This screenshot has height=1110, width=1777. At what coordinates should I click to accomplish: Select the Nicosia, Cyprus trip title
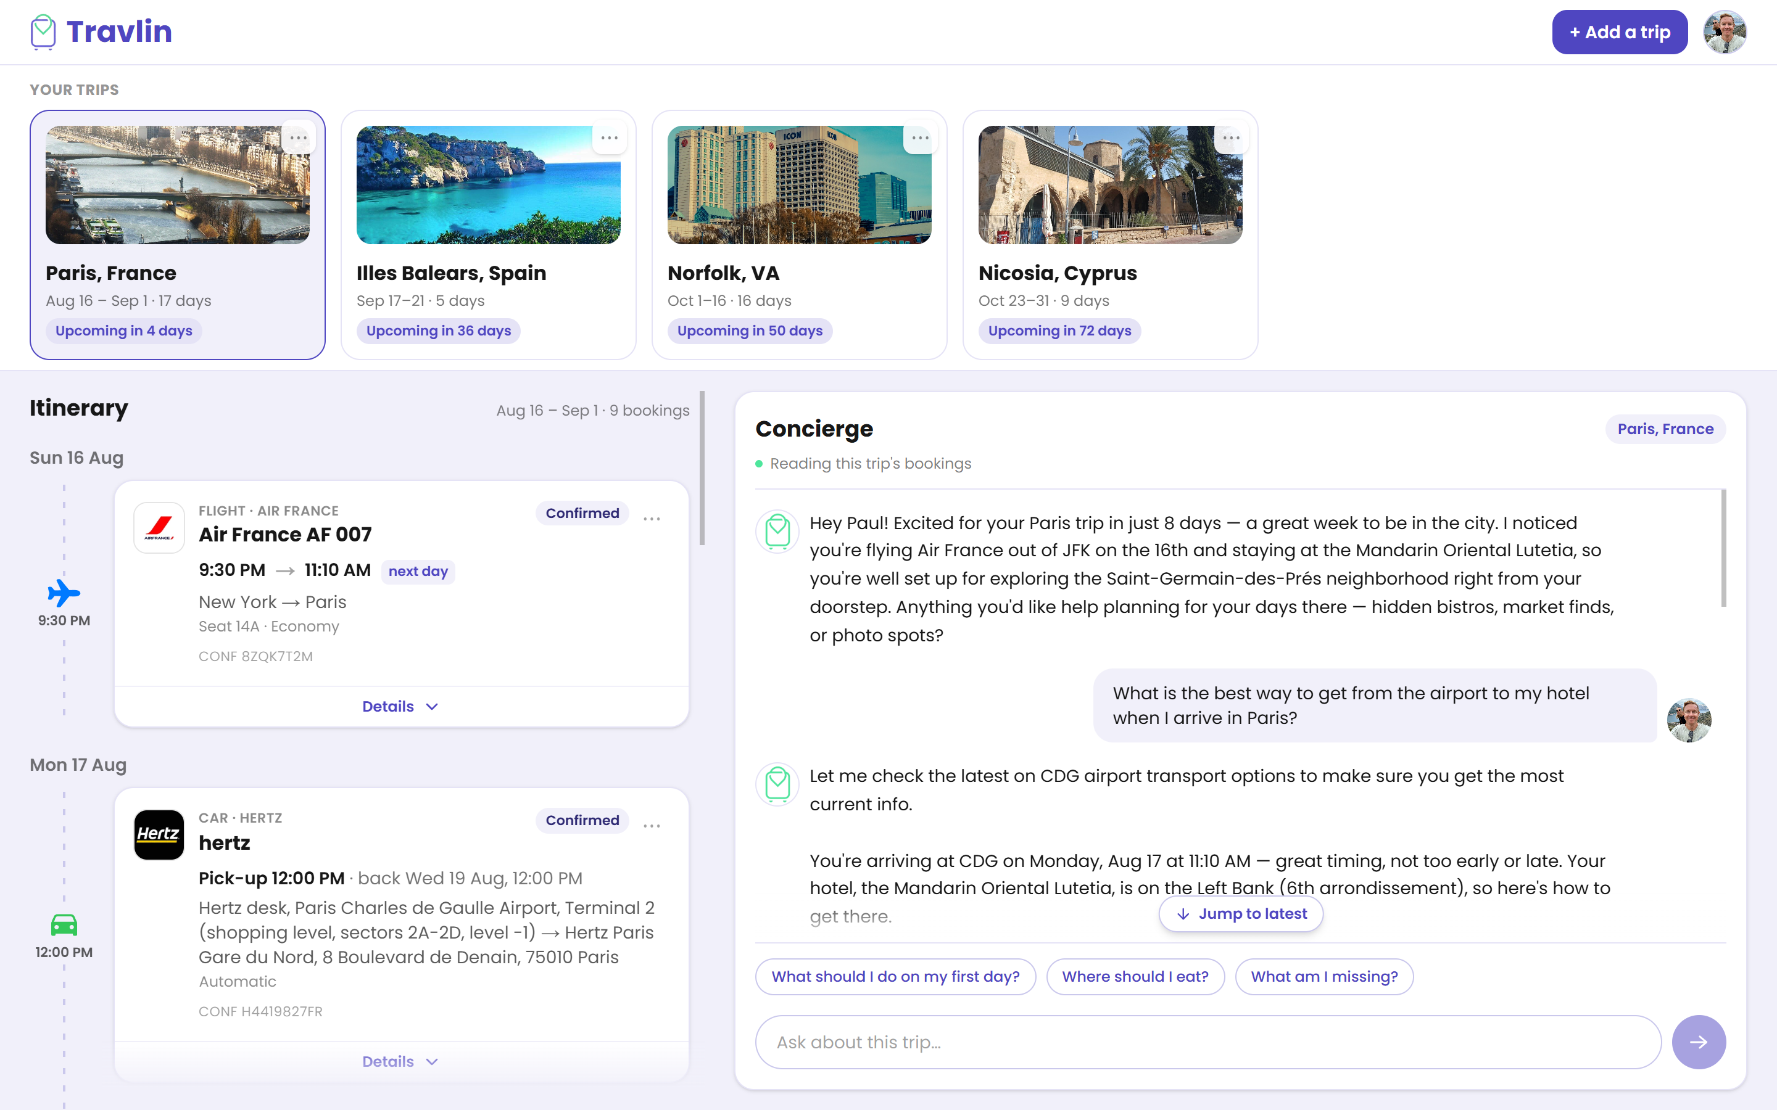[x=1058, y=273]
